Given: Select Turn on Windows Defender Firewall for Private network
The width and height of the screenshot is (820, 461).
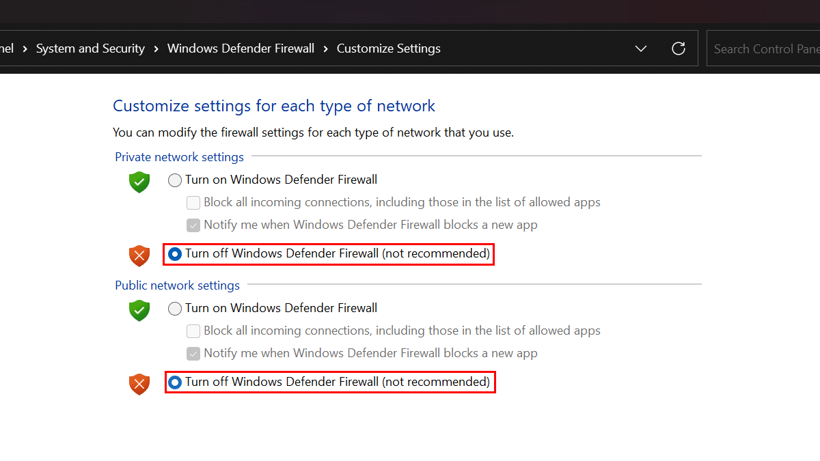Looking at the screenshot, I should pos(175,180).
